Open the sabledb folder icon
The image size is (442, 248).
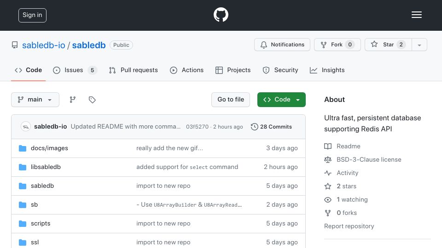(23, 186)
